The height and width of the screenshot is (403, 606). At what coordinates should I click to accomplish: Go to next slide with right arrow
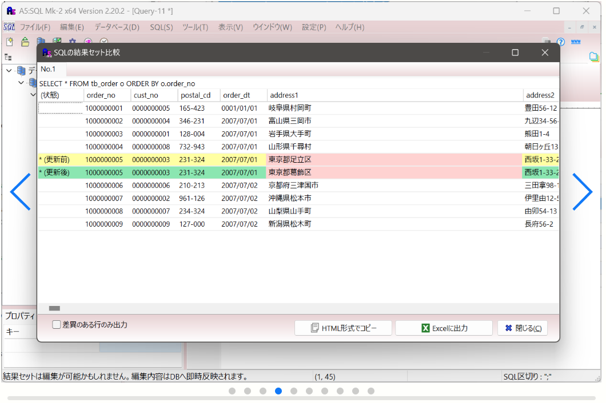tap(582, 192)
